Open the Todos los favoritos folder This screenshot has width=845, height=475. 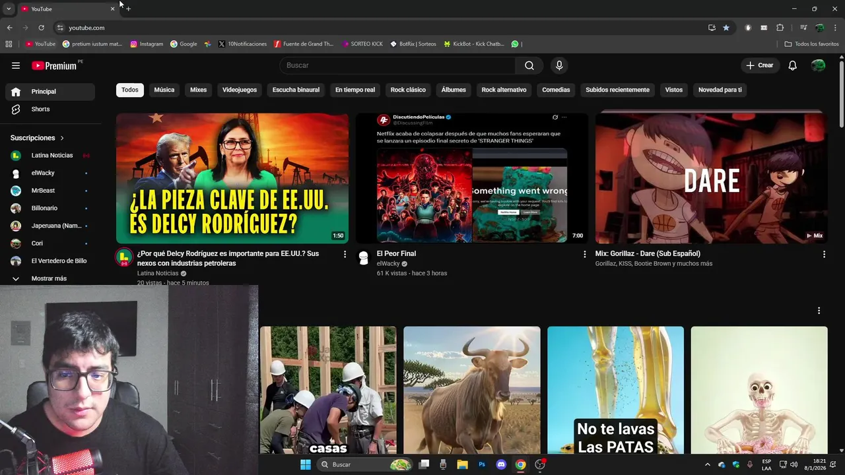point(811,44)
